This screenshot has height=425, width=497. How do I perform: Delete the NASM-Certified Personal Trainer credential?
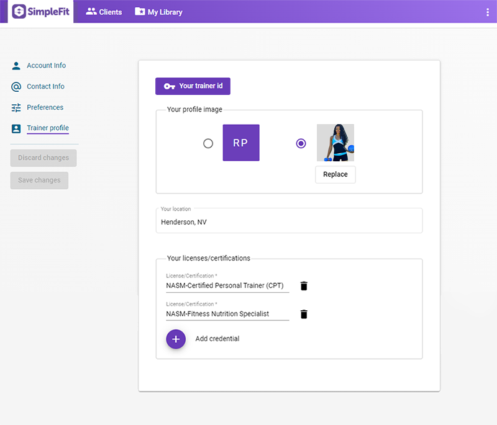click(x=304, y=286)
